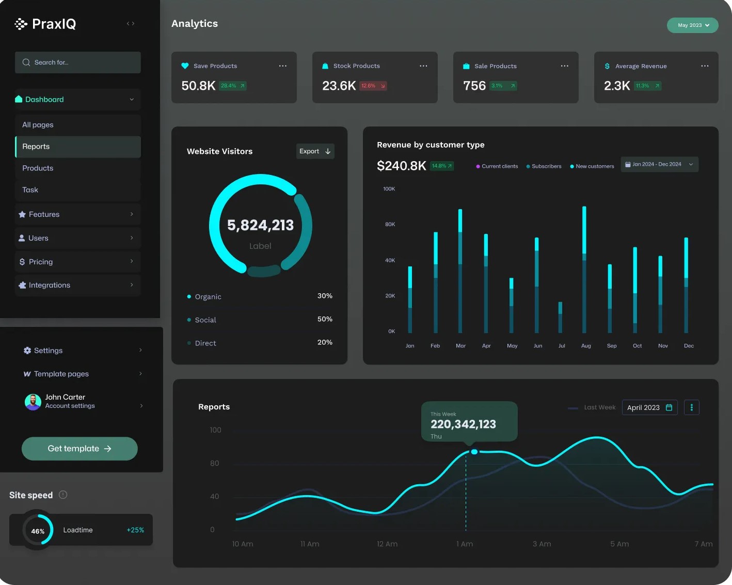
Task: Click the heart icon on Save Products card
Action: [185, 66]
